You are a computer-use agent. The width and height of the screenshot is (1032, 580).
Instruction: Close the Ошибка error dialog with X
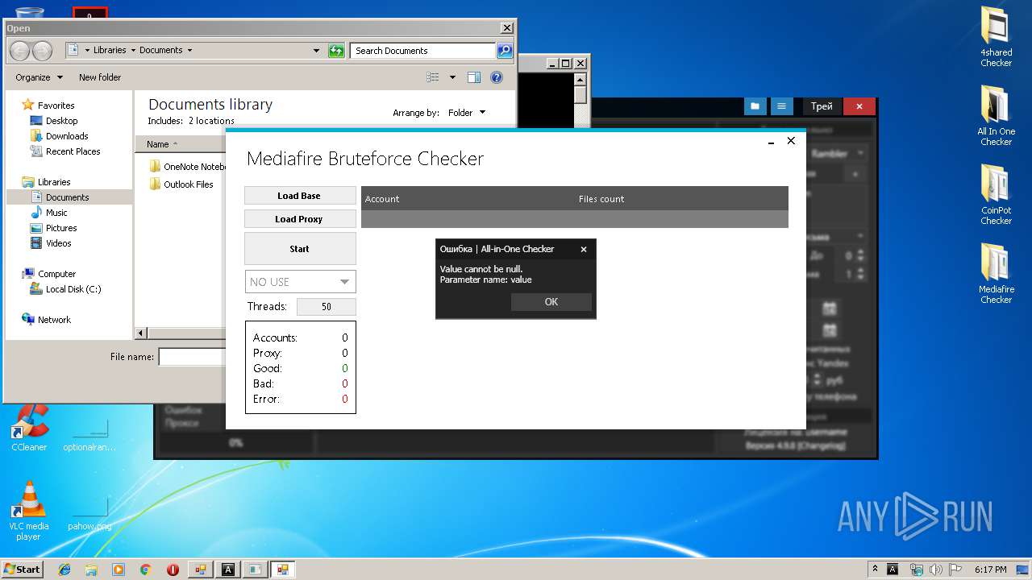[584, 249]
